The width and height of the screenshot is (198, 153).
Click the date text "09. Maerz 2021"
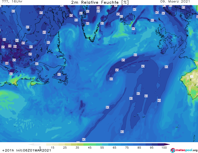pyautogui.click(x=175, y=2)
